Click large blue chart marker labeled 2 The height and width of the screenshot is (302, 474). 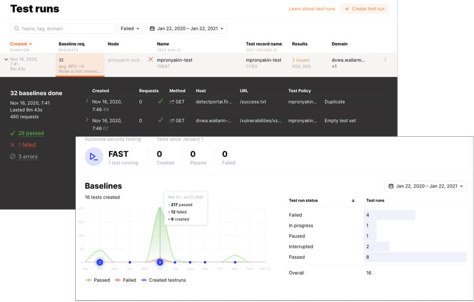click(x=100, y=262)
